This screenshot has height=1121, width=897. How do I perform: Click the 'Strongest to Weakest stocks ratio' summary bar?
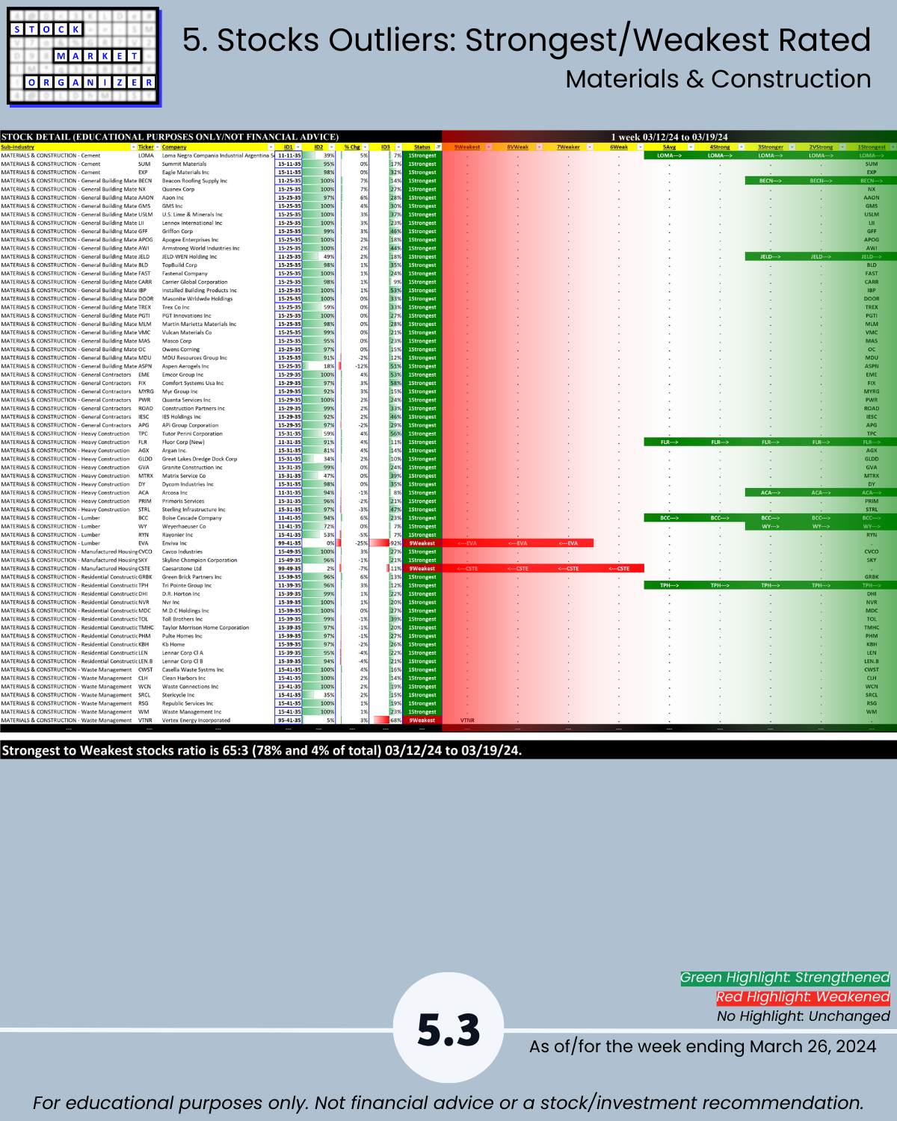click(449, 750)
